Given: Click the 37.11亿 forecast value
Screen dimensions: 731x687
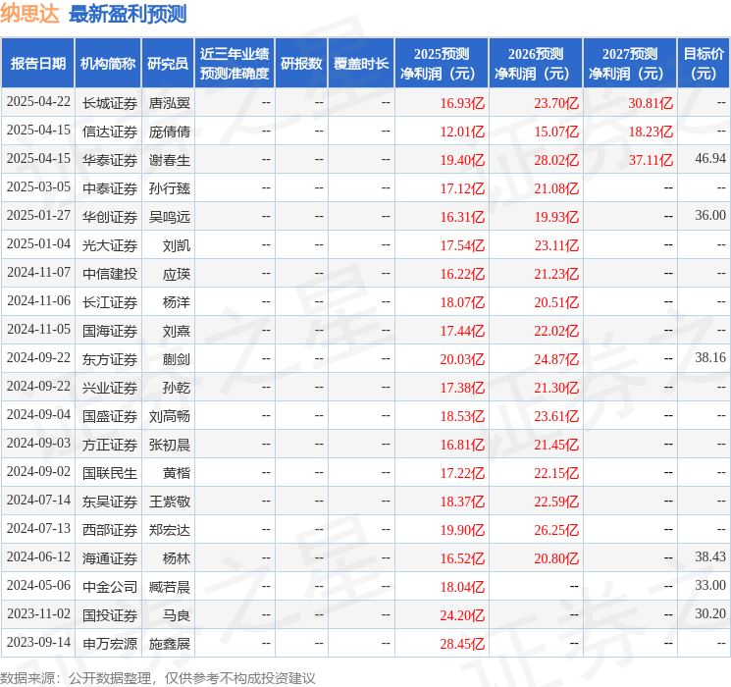Looking at the screenshot, I should coord(651,160).
